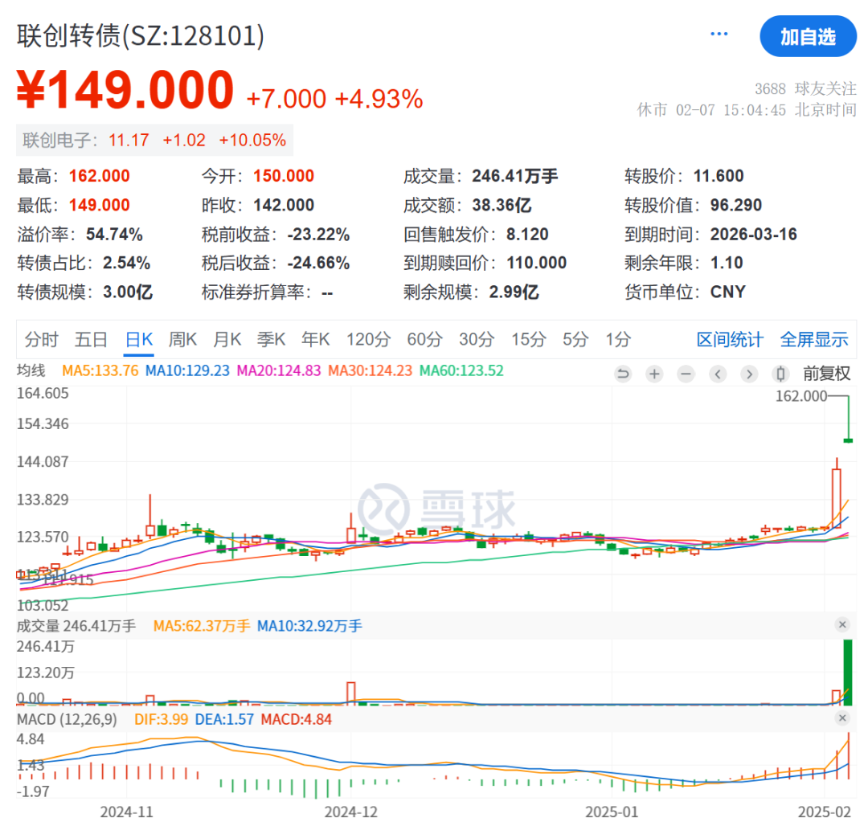The height and width of the screenshot is (826, 868).
Task: Toggle candlestick style icon
Action: (780, 374)
